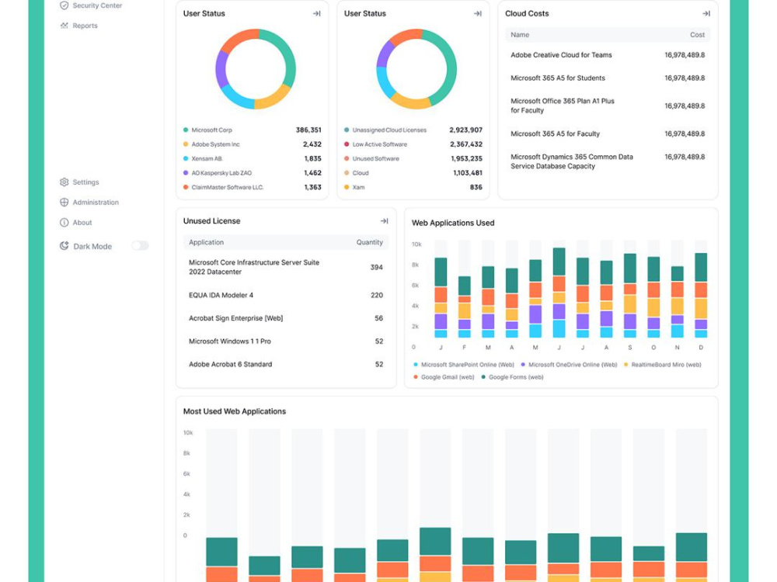Open Administration in sidebar
Viewport: 777px width, 582px height.
(x=89, y=202)
